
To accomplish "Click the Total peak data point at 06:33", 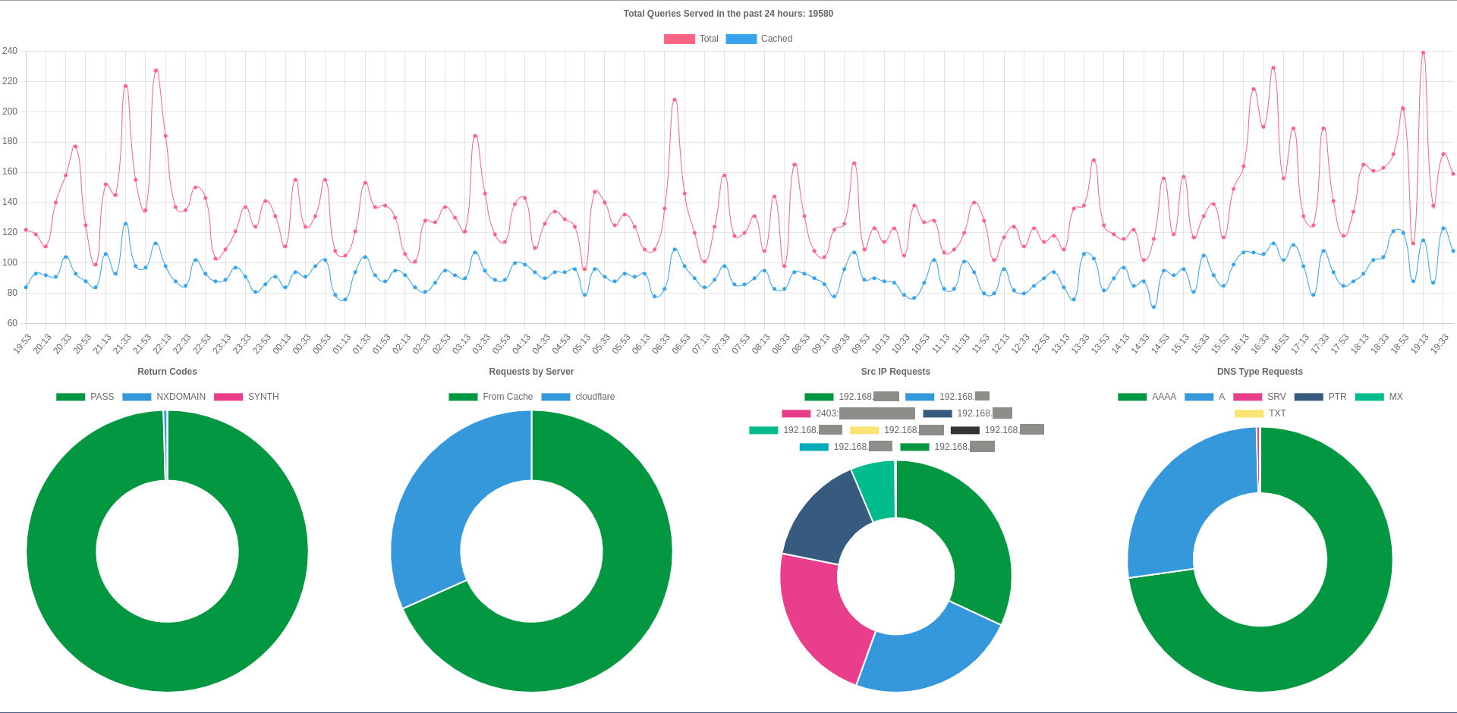I will (675, 99).
